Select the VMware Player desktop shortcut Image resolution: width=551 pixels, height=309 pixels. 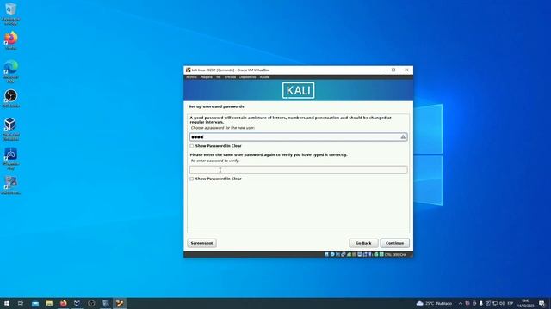point(10,158)
